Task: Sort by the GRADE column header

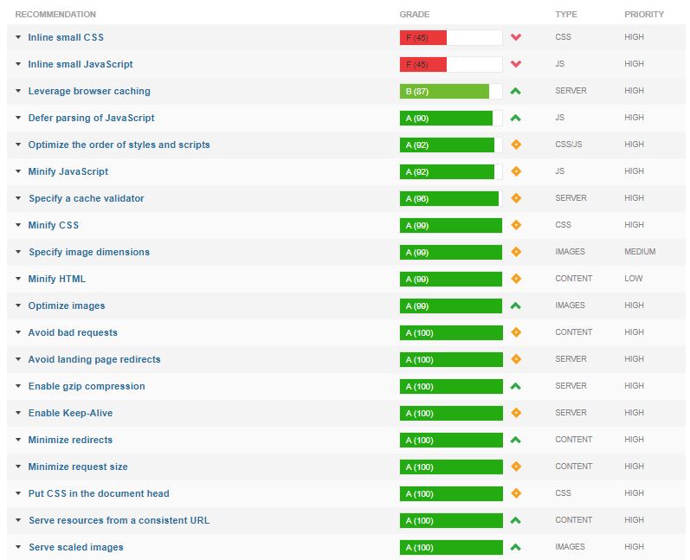Action: point(414,15)
